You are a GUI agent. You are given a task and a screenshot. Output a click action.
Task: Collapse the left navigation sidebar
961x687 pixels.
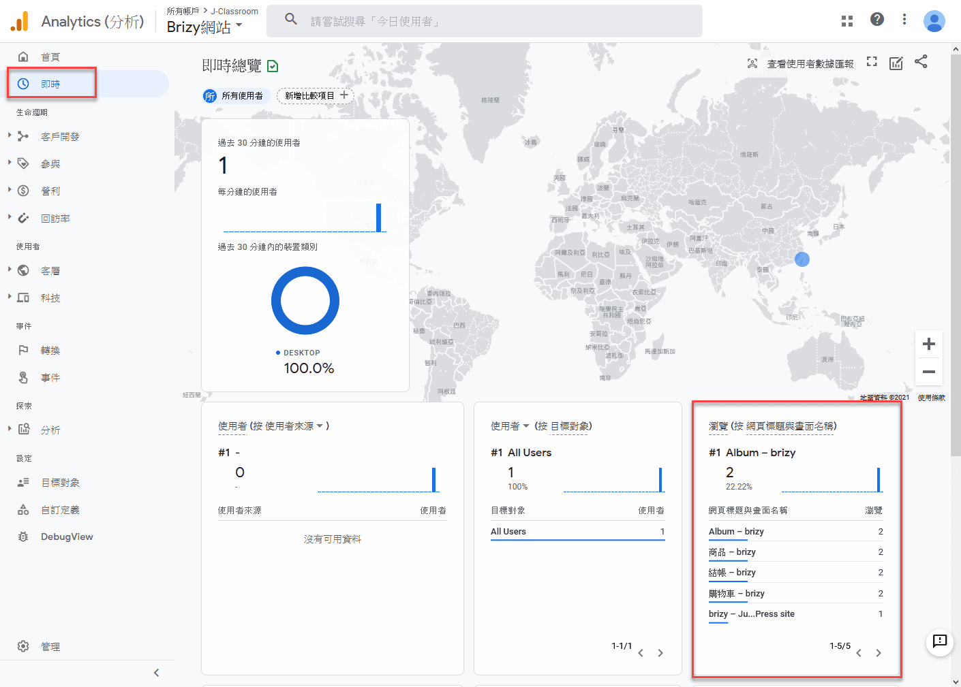coord(156,673)
